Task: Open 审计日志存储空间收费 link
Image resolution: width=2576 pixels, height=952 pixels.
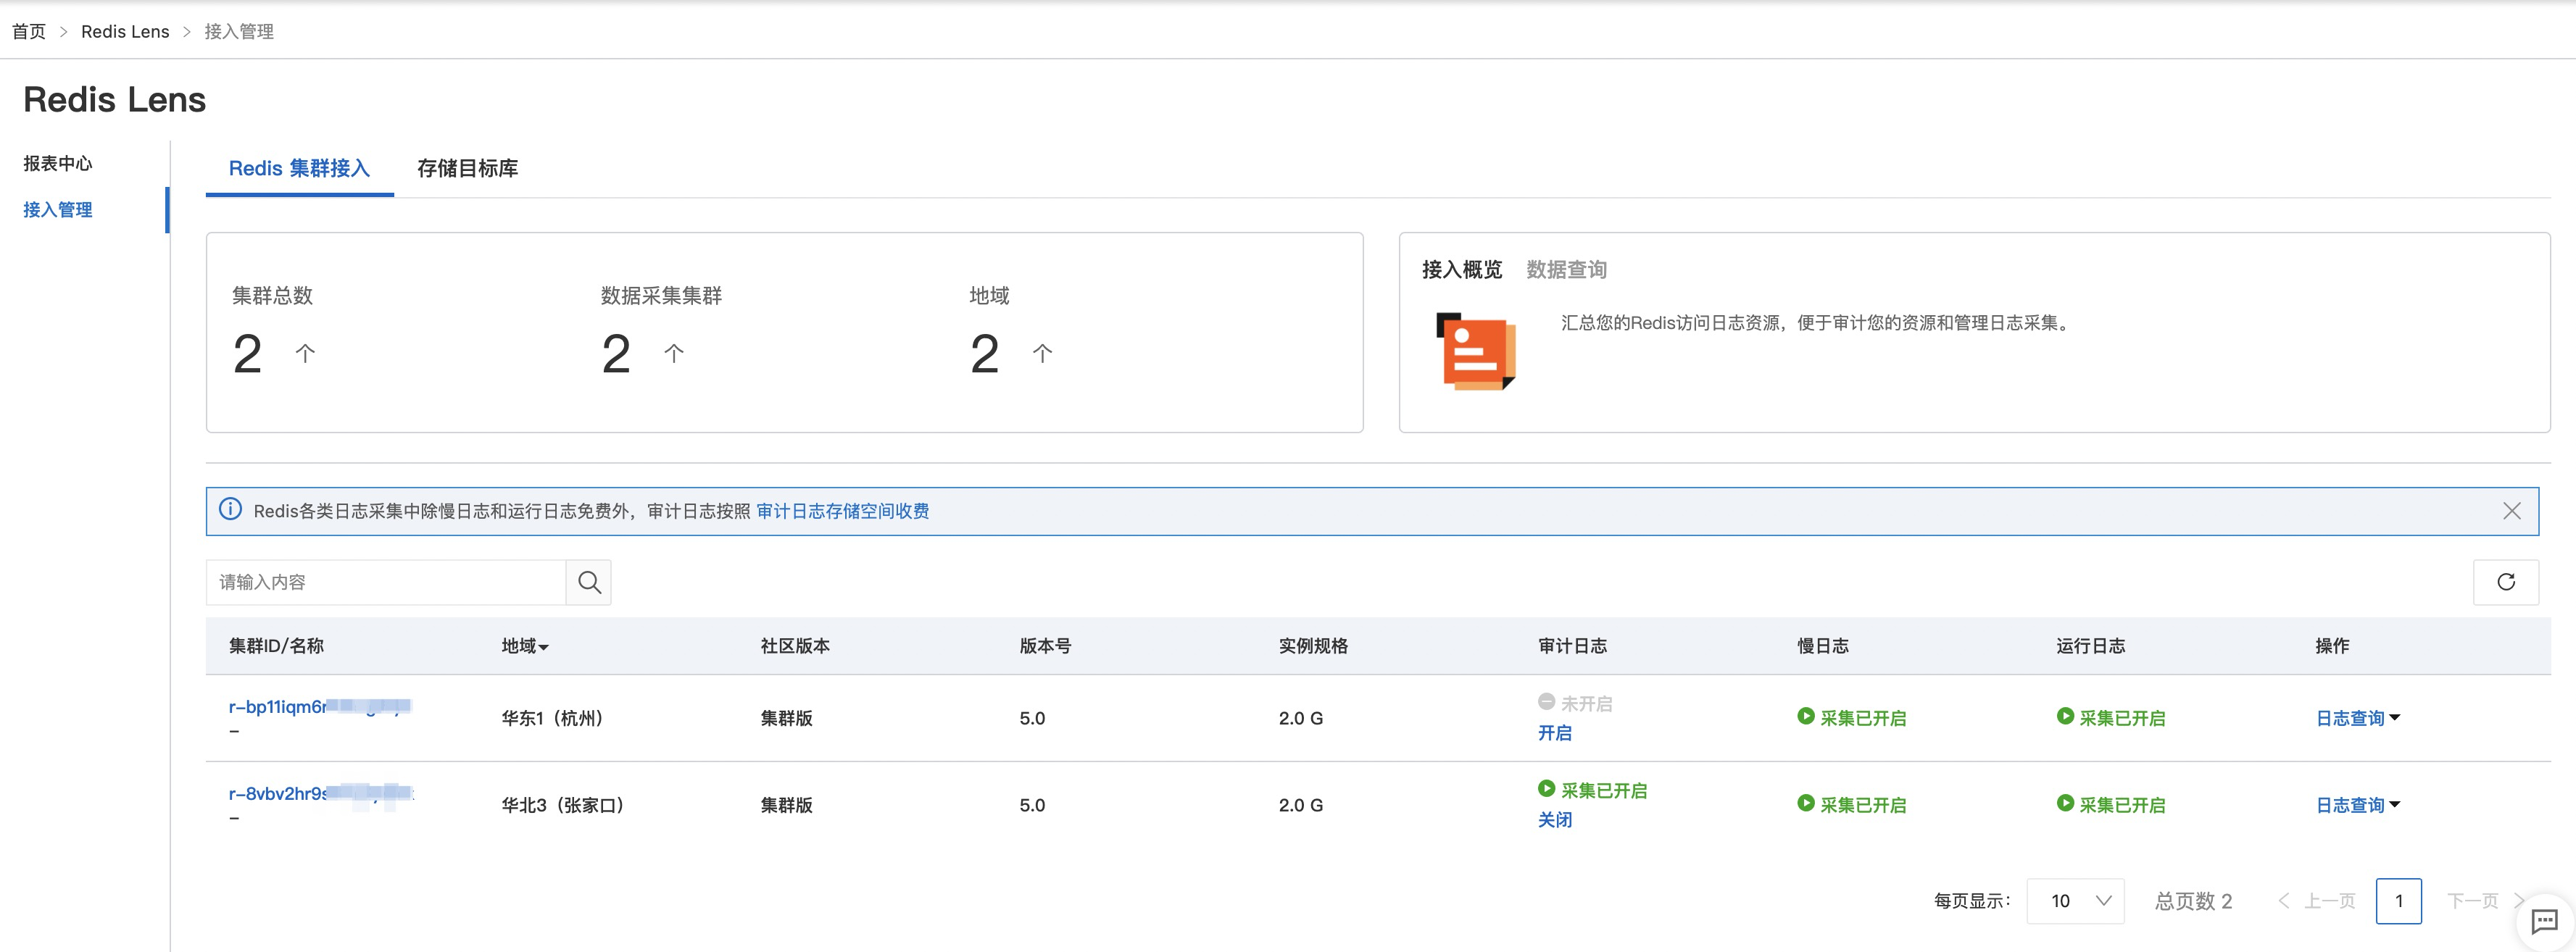Action: point(842,511)
